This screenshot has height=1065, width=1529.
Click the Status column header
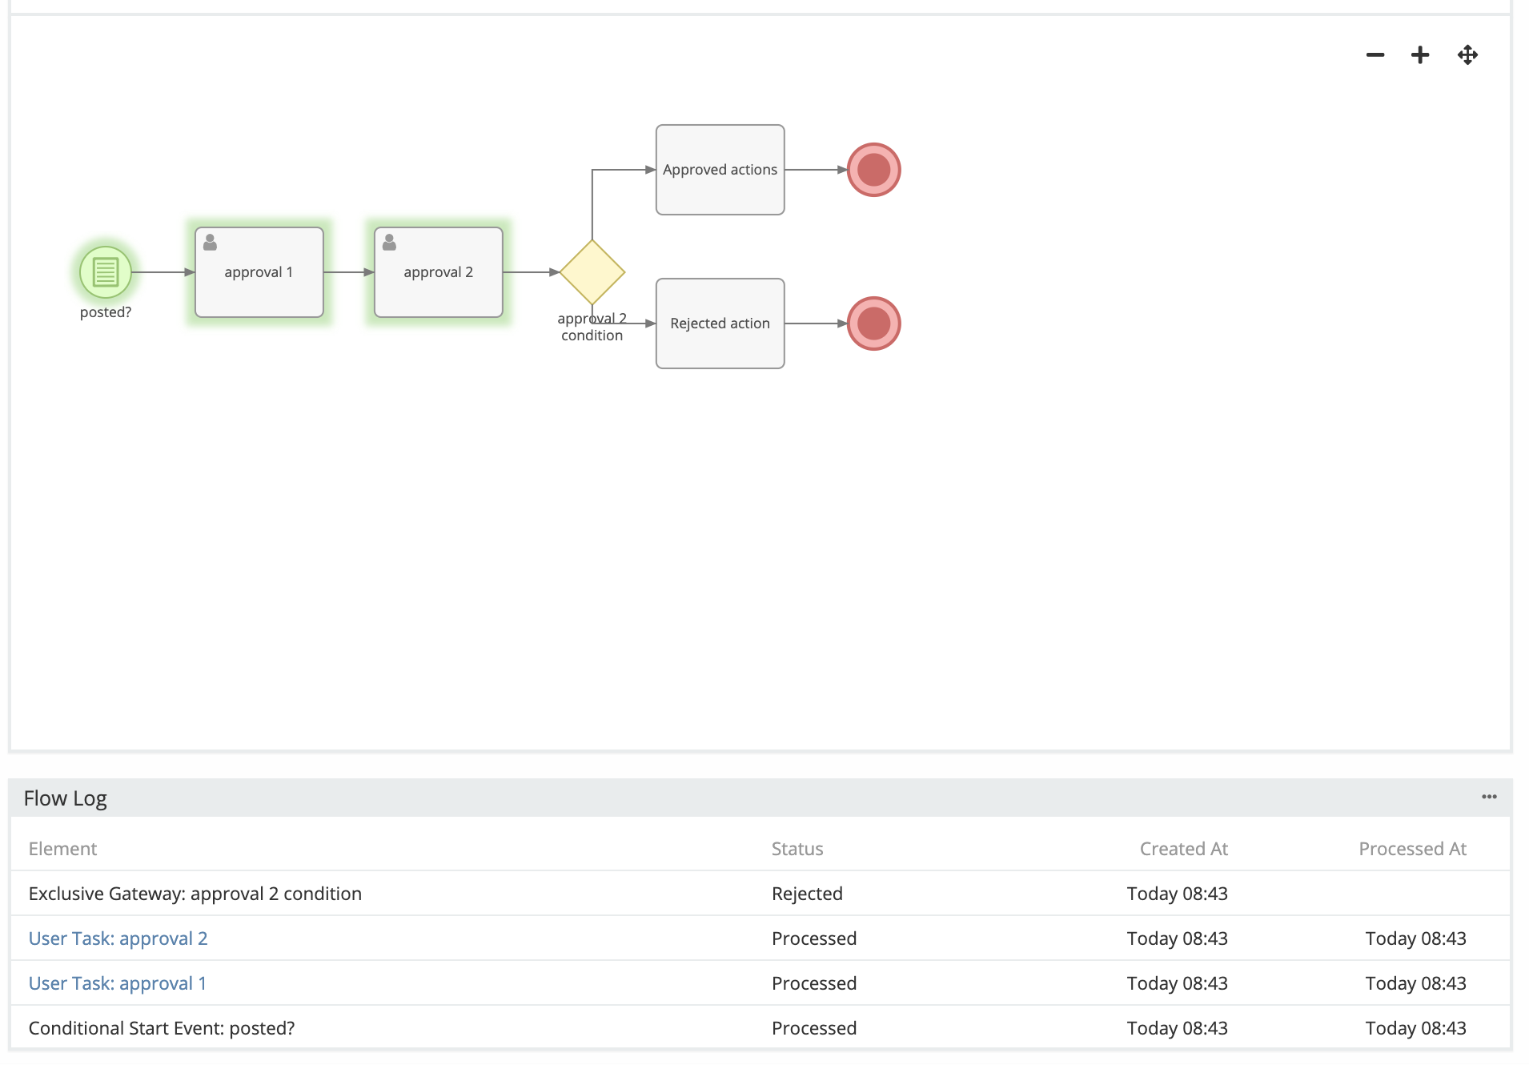pyautogui.click(x=797, y=849)
